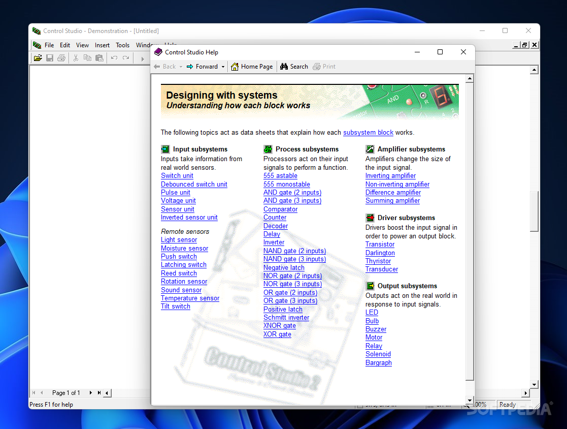The width and height of the screenshot is (567, 429).
Task: Click the Input subsystems heading icon
Action: 165,149
